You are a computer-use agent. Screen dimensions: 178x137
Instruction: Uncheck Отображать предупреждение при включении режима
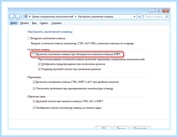[39, 64]
